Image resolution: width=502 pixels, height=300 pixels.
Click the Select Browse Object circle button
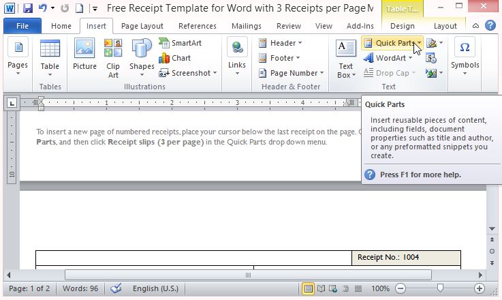(x=492, y=252)
